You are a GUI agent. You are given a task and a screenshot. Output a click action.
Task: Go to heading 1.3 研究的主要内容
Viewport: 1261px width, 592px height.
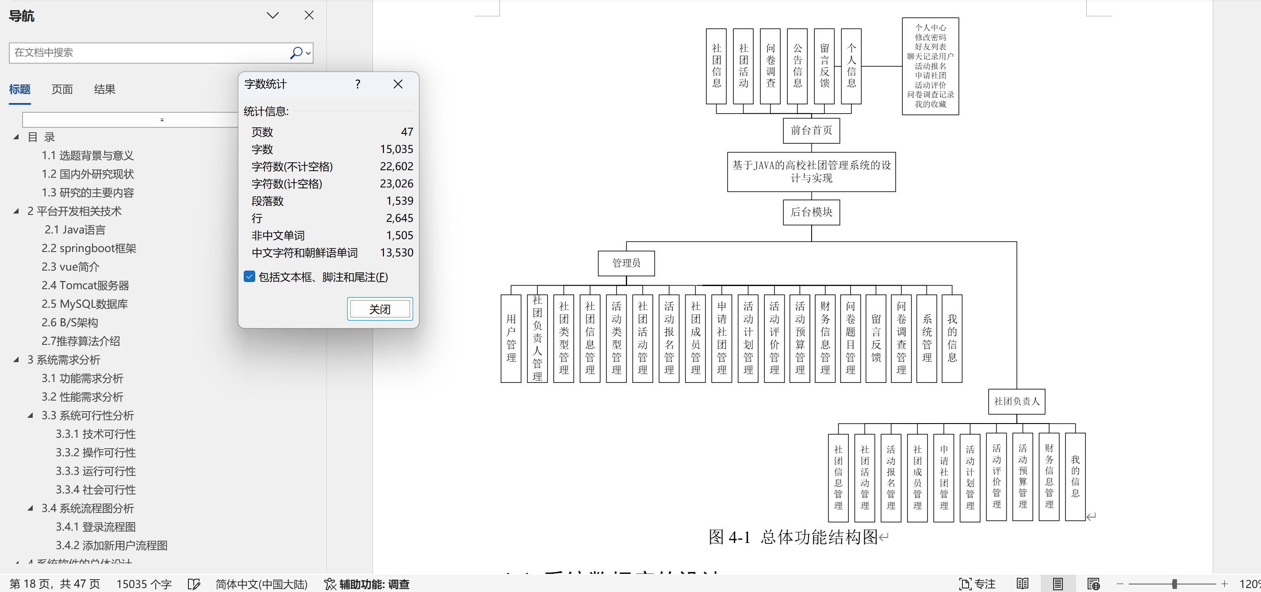88,193
